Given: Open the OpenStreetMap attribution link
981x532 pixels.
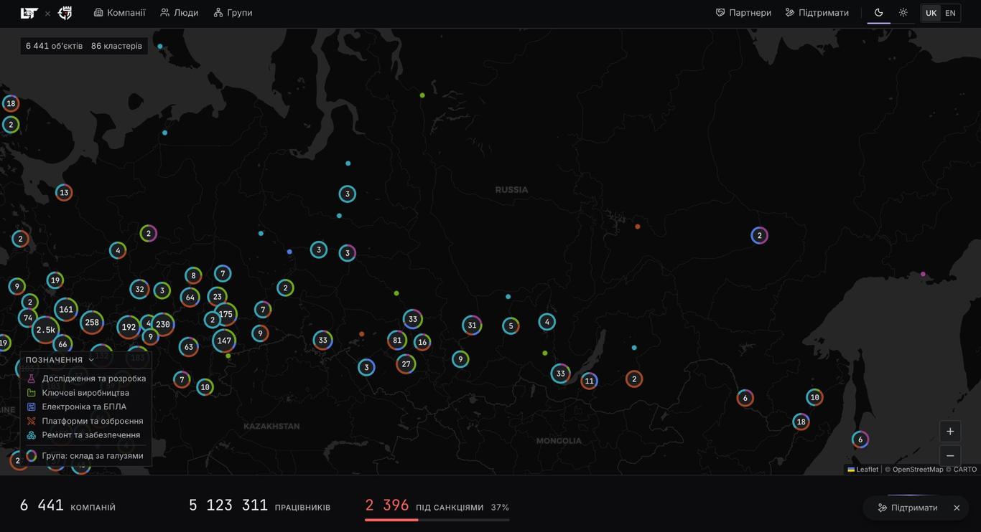Looking at the screenshot, I should 918,470.
